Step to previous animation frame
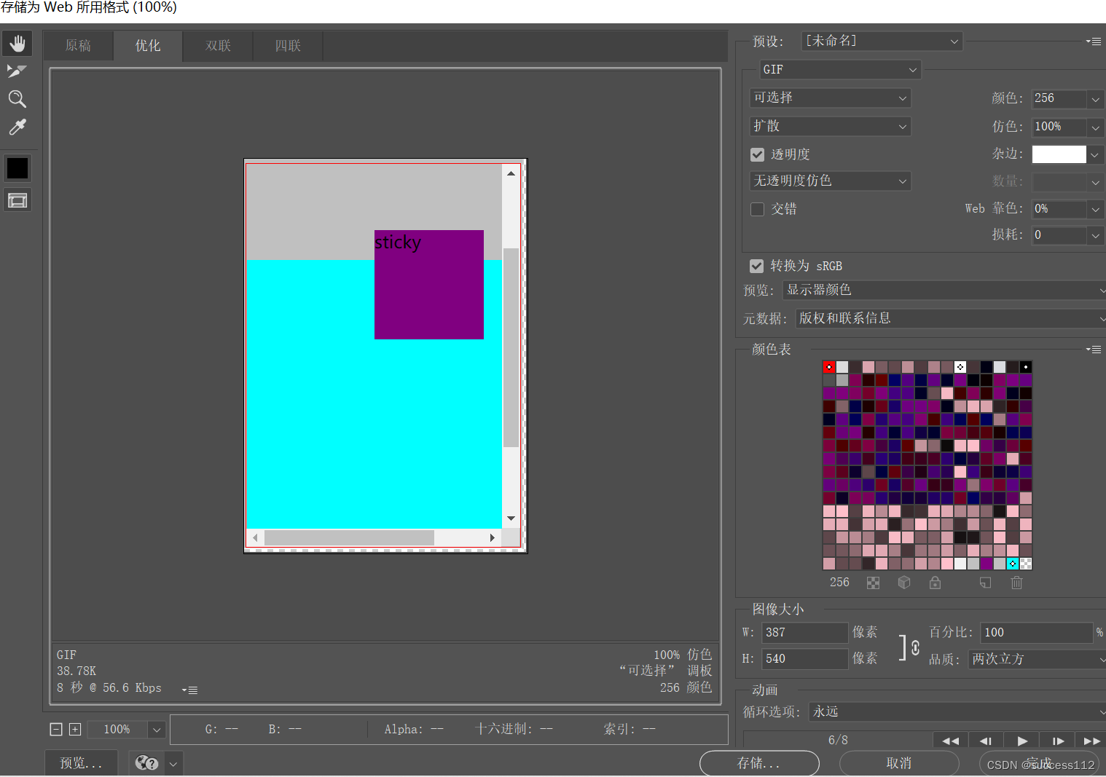Screen dimensions: 1106x777 tap(986, 741)
